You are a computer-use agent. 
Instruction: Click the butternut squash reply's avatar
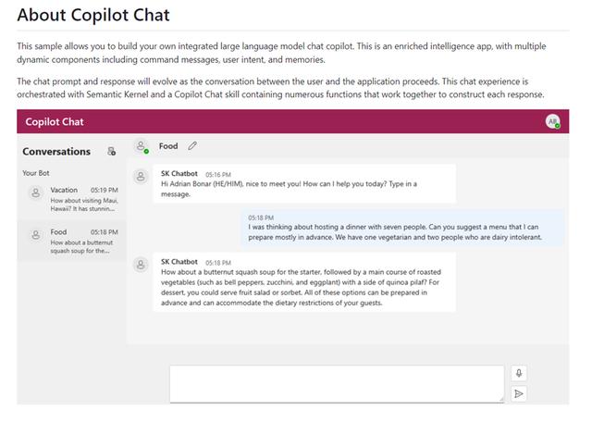coord(142,265)
